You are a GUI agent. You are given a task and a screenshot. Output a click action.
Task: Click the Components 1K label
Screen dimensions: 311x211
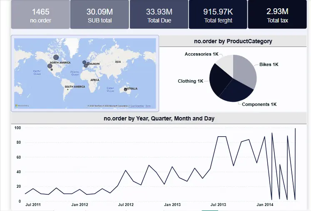[x=259, y=104]
